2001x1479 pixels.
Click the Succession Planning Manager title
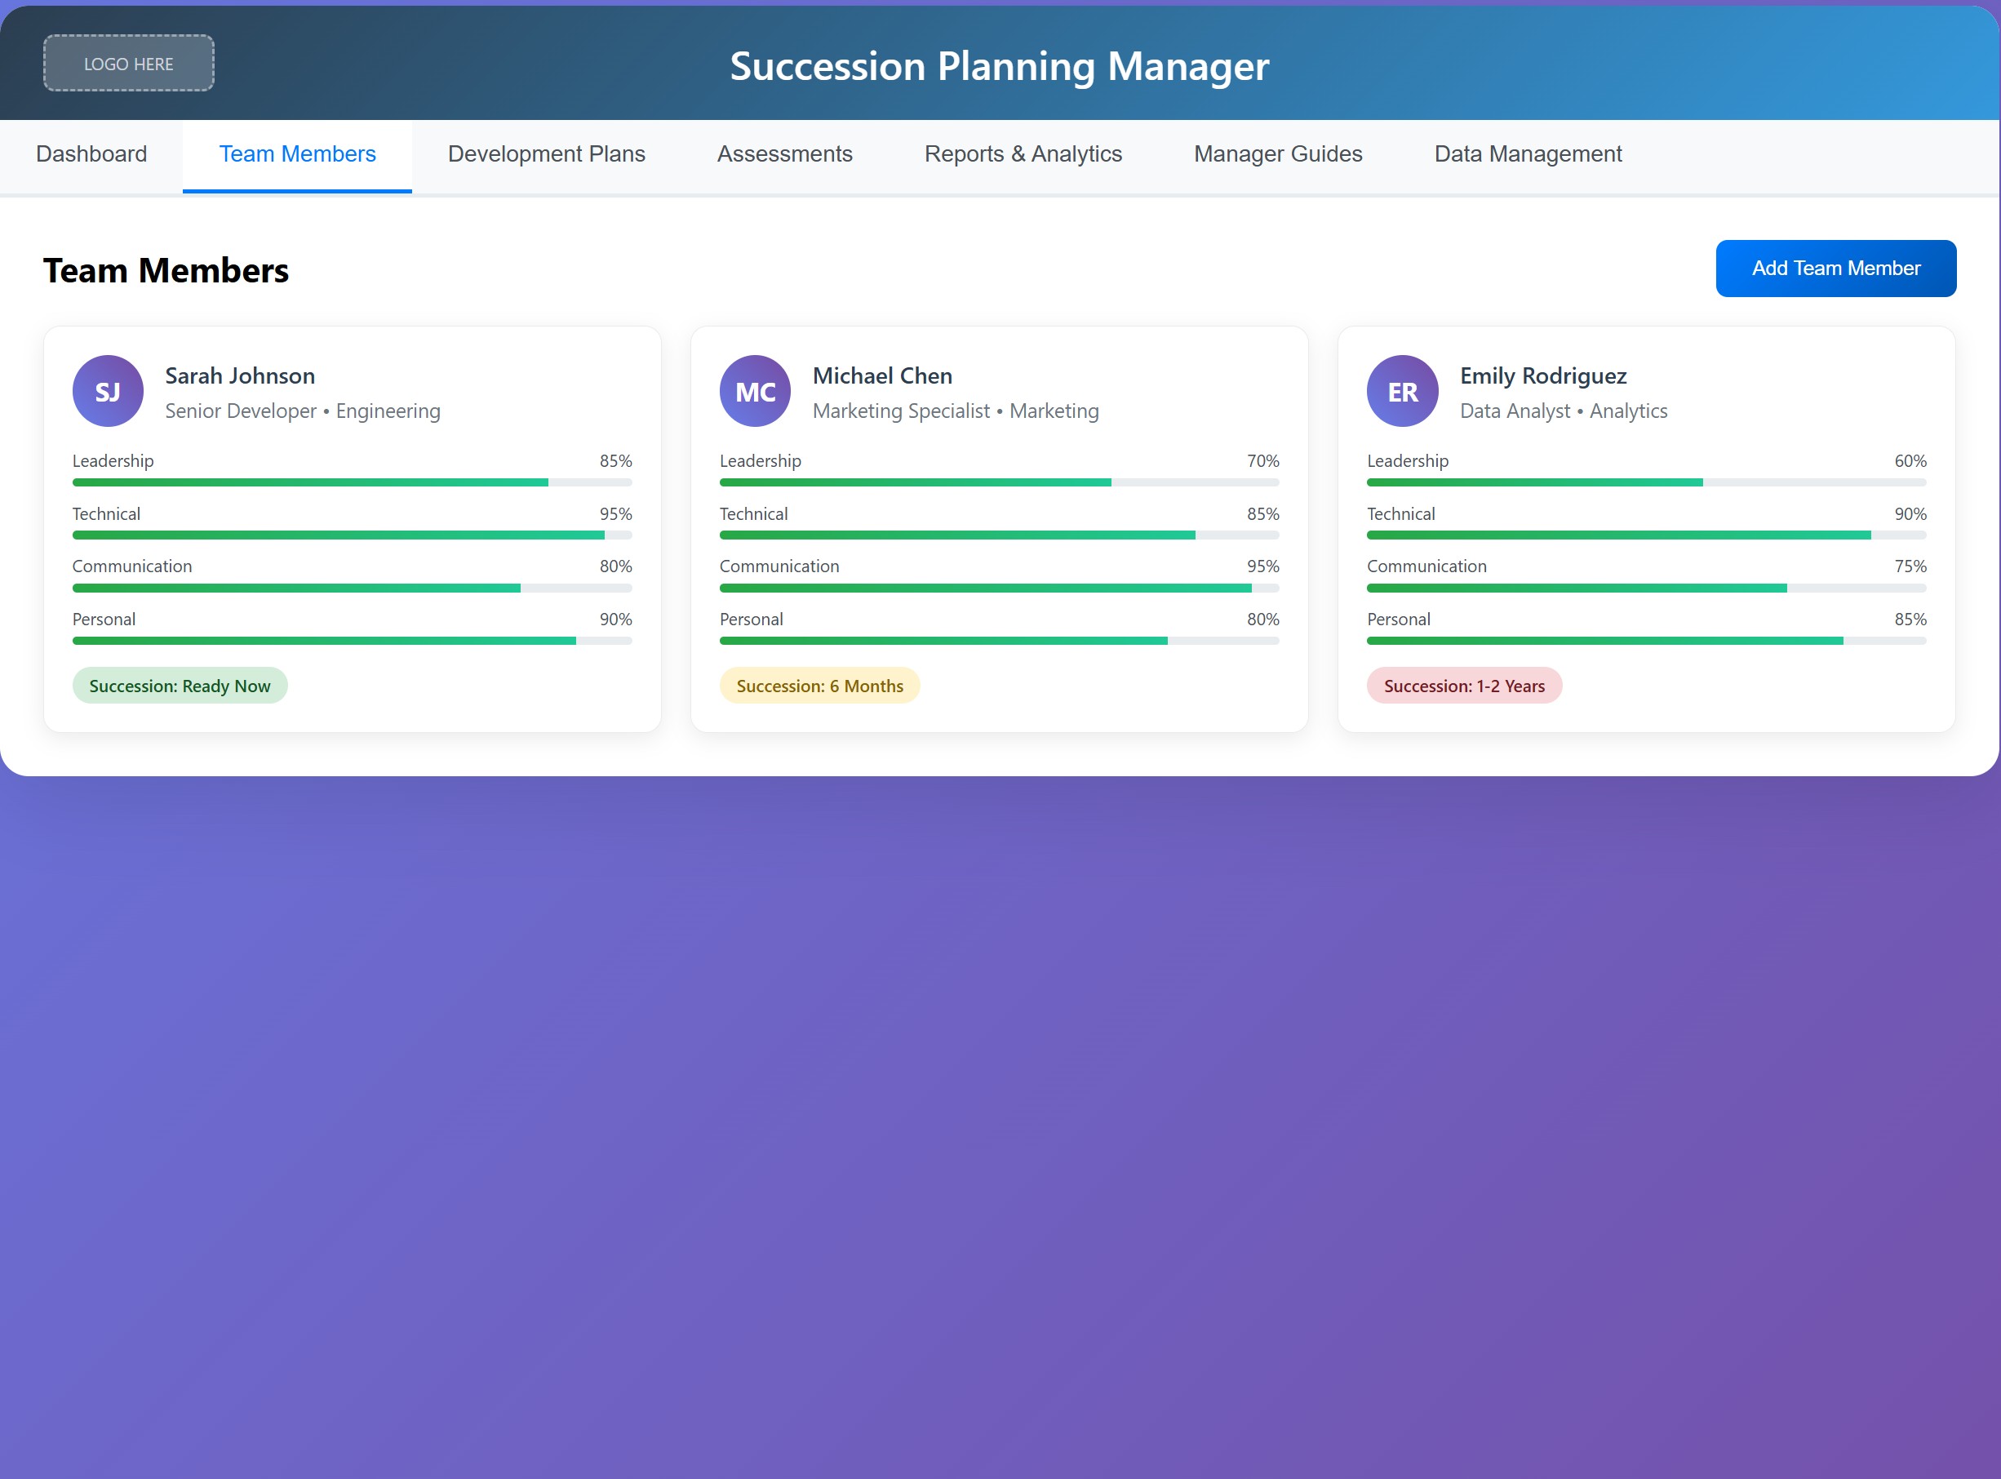1000,65
